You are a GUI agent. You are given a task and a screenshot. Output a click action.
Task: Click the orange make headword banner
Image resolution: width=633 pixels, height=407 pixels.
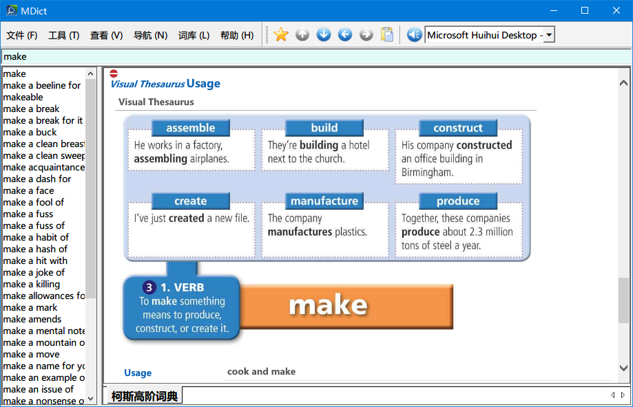(x=346, y=307)
